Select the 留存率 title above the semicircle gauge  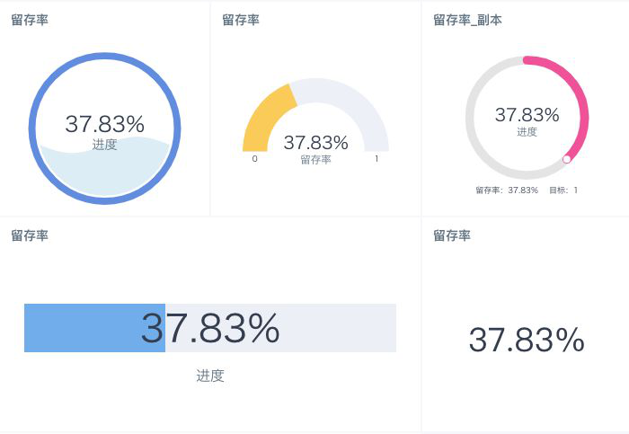pos(241,20)
